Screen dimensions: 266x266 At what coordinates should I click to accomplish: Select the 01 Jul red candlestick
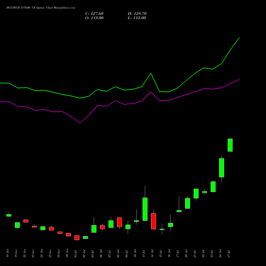(77, 238)
